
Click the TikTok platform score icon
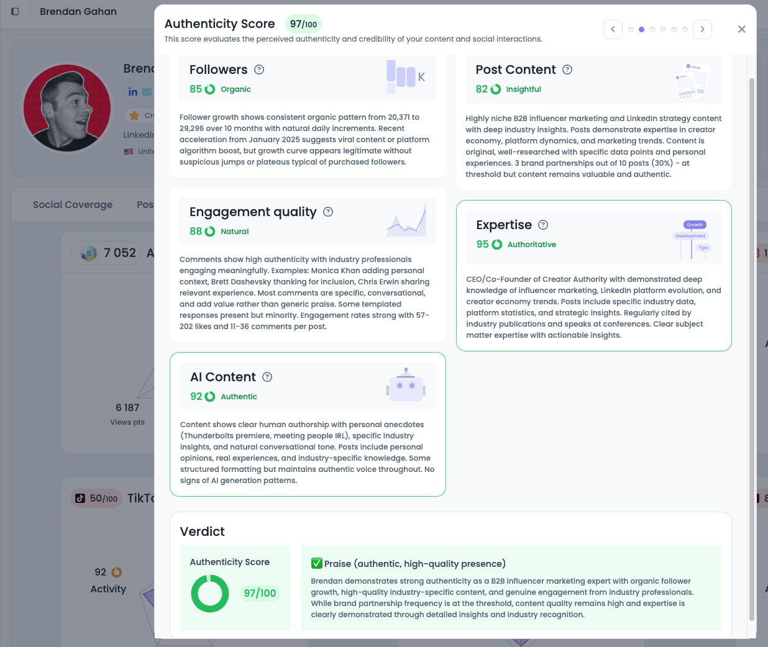pos(80,498)
